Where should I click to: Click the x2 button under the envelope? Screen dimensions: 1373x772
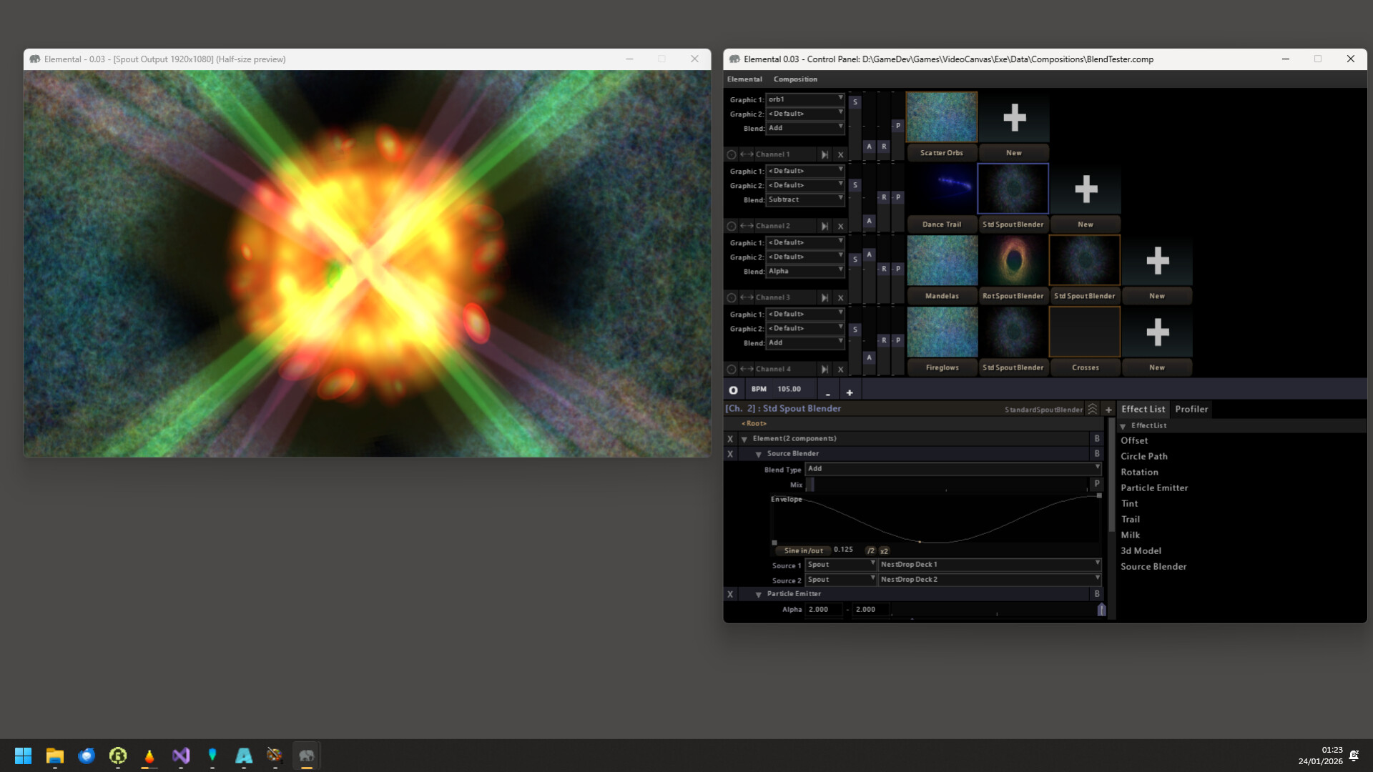coord(885,551)
